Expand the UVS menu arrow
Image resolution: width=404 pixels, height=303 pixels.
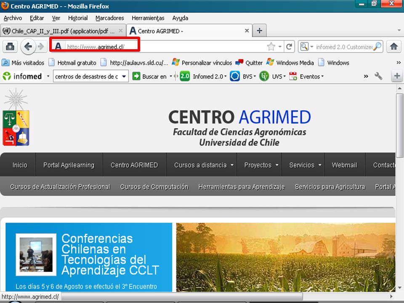click(x=284, y=76)
